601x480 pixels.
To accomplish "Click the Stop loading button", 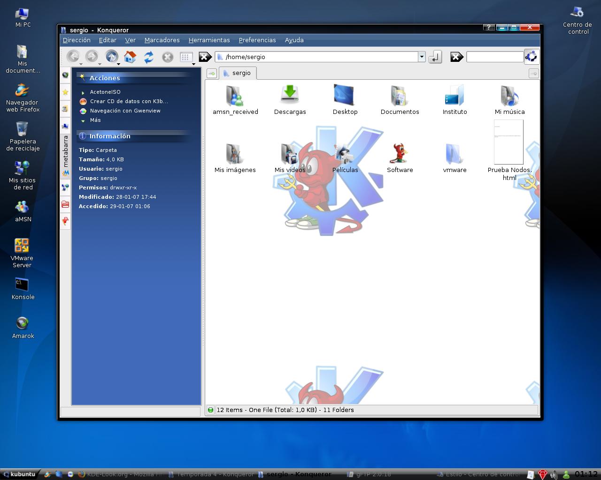I will 168,57.
